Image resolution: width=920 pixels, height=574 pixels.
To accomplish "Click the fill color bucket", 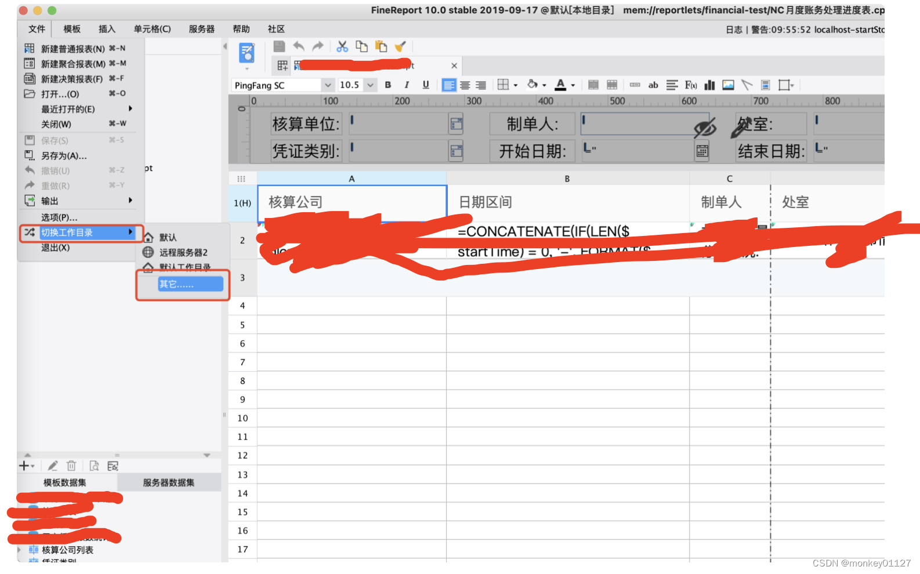I will click(x=532, y=85).
